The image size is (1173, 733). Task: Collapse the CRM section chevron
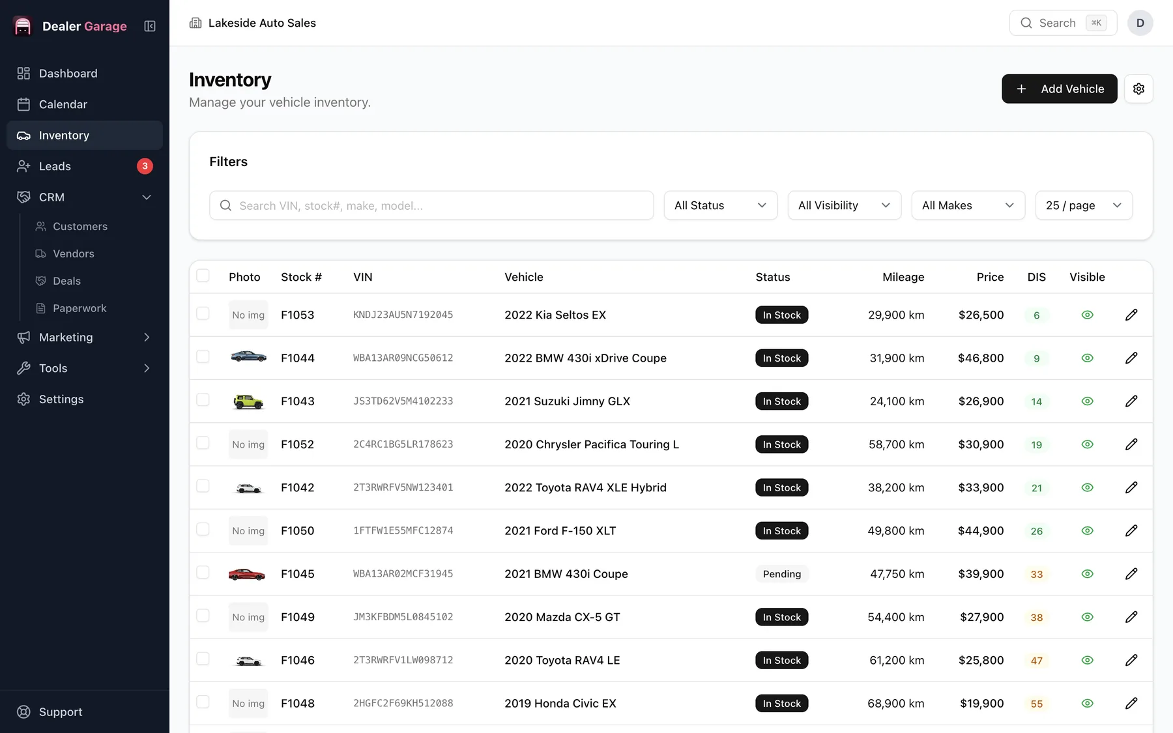click(147, 197)
